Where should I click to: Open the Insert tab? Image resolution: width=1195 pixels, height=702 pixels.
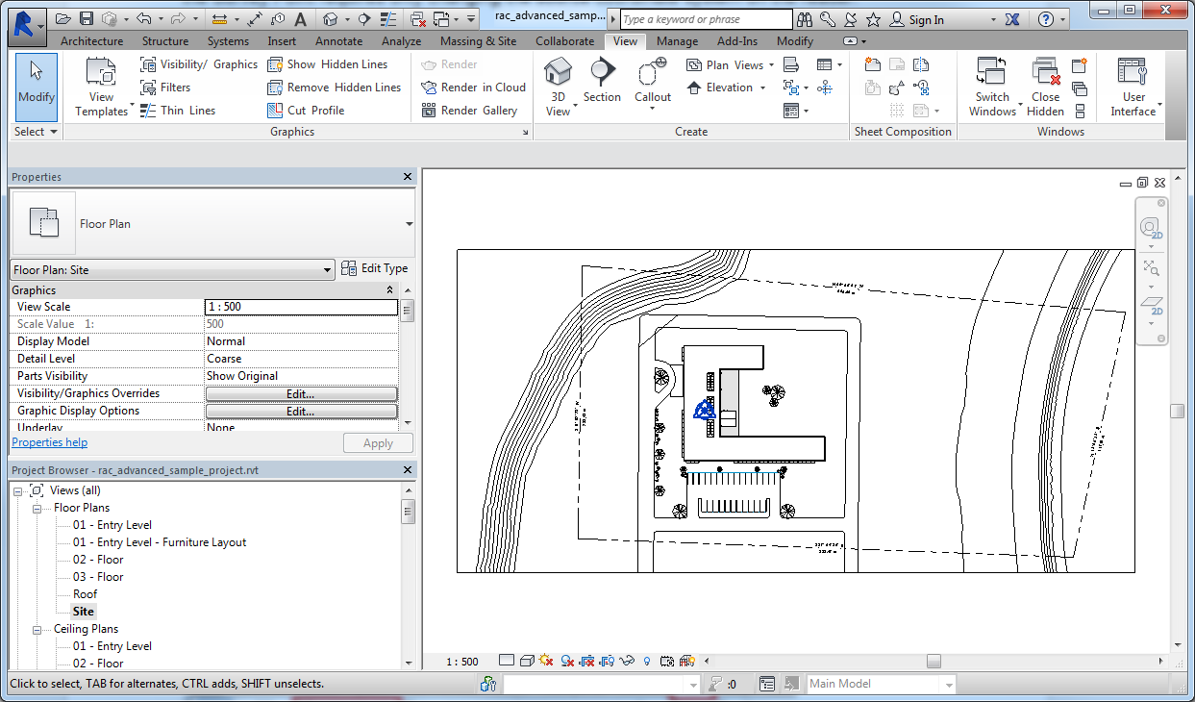(x=282, y=41)
